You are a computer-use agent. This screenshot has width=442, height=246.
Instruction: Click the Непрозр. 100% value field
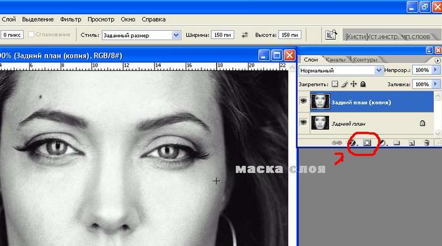pyautogui.click(x=422, y=70)
